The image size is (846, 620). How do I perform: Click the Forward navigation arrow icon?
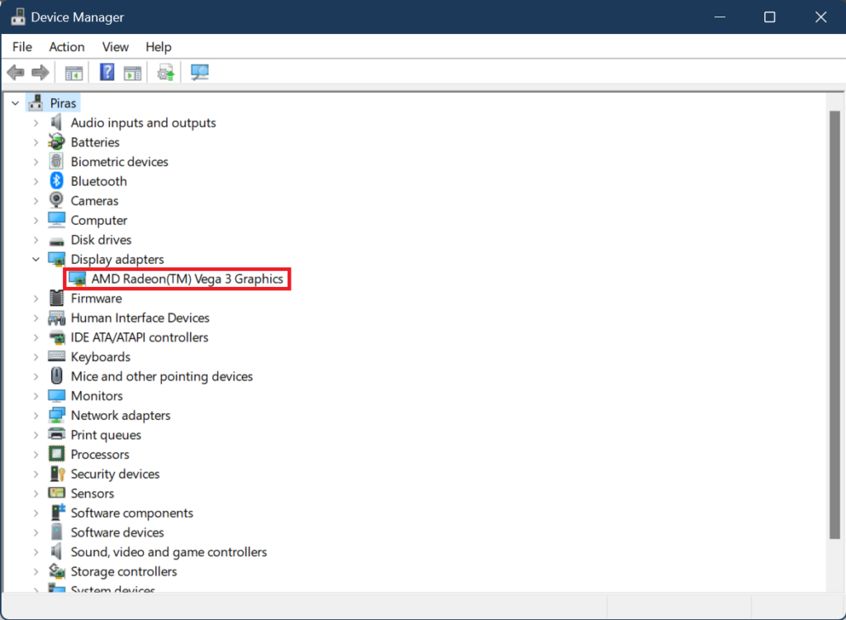coord(40,72)
